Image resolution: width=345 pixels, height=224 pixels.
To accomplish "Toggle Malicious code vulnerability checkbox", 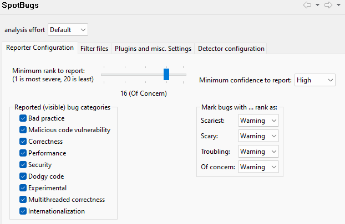I will pyautogui.click(x=23, y=130).
